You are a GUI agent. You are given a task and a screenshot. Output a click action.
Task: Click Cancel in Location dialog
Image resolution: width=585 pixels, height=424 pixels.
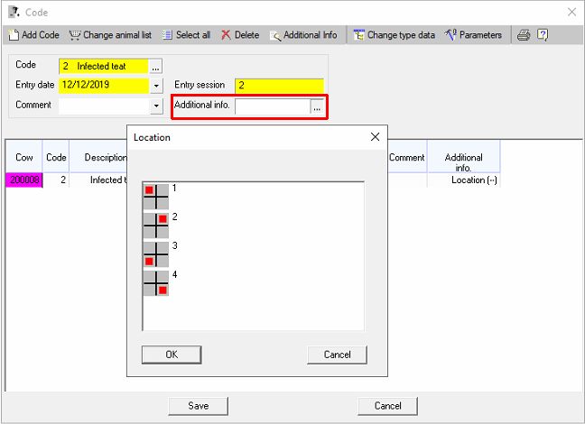click(337, 355)
